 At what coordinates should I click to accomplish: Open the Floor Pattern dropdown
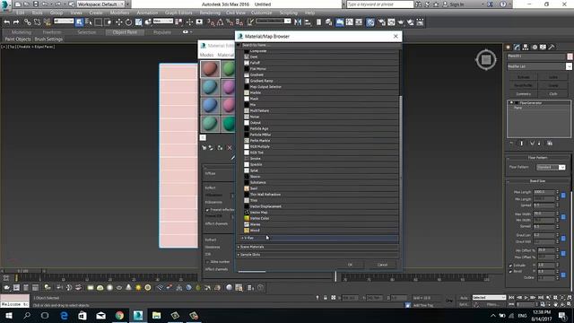[x=551, y=167]
